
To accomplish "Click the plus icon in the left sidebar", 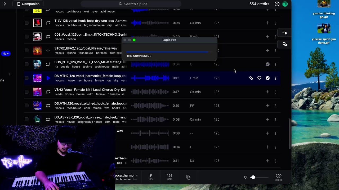I will click(10, 74).
